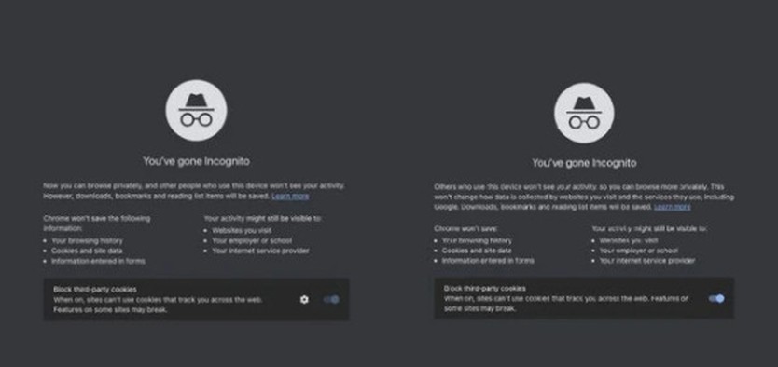Click heading above "Now you can browse privately" text

[196, 161]
